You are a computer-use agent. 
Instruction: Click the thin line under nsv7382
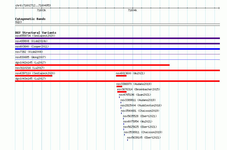(x=117, y=54)
